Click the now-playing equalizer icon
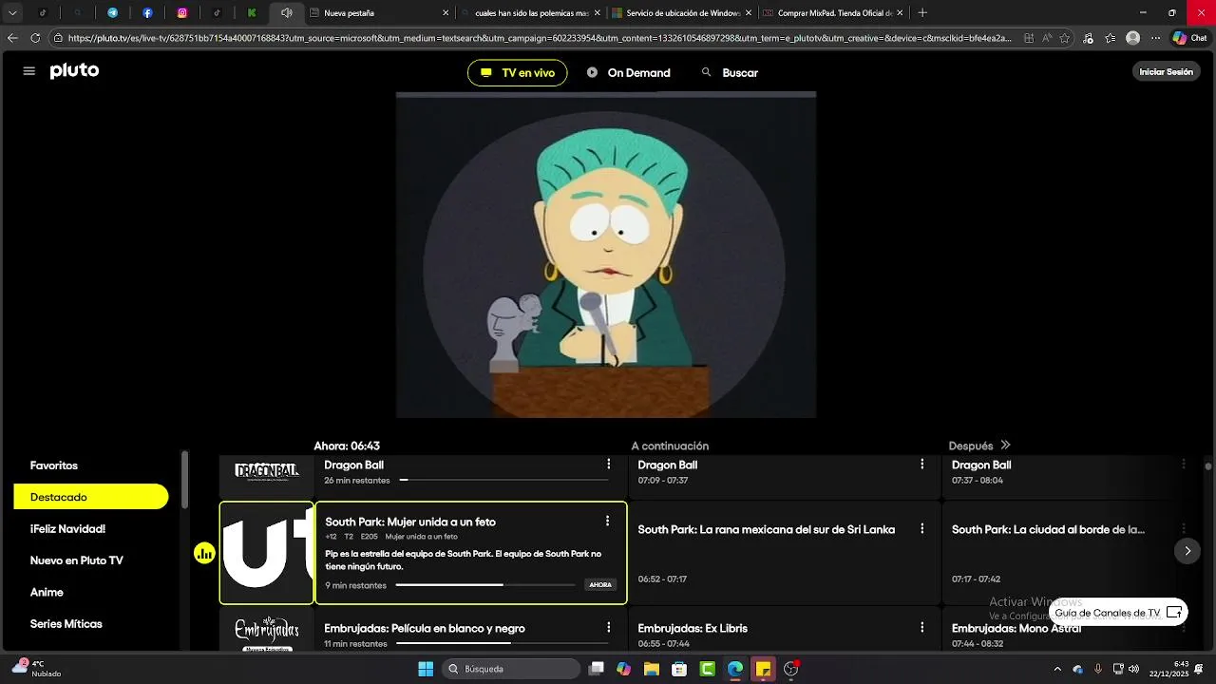This screenshot has height=684, width=1216. pos(204,553)
